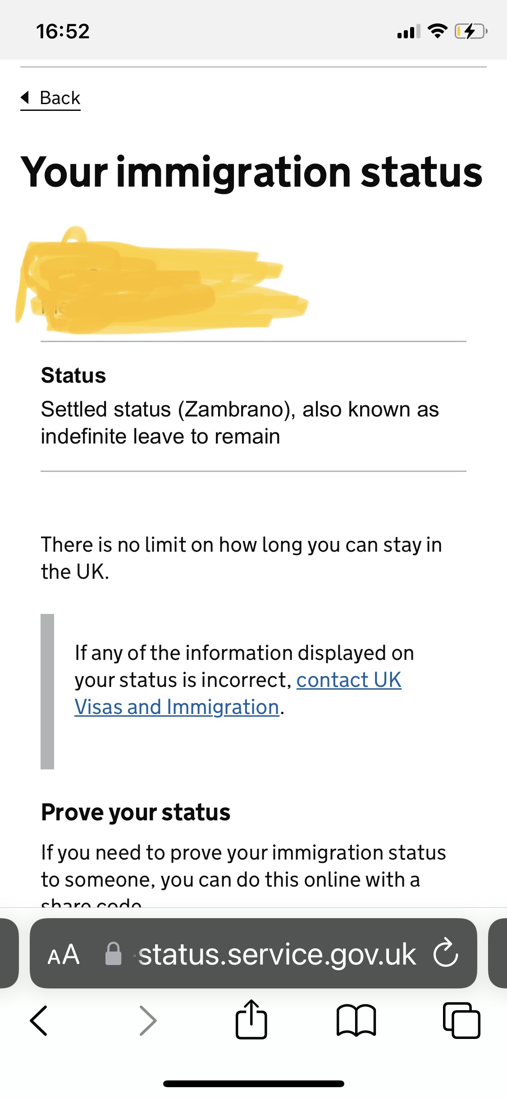Screen dimensions: 507x1098
Task: Tap Safari's forward chevron arrow
Action: (x=148, y=1020)
